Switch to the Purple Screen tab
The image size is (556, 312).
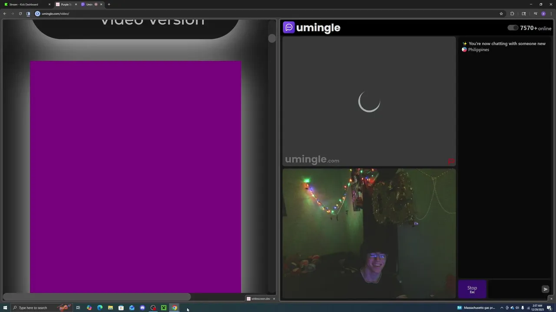click(66, 4)
